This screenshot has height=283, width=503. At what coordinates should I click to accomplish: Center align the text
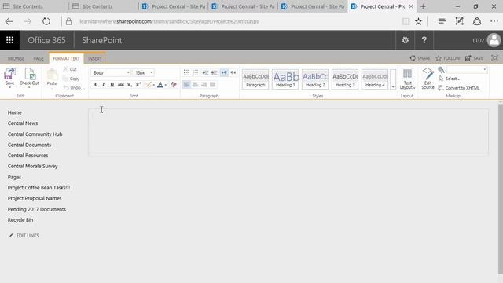[195, 85]
